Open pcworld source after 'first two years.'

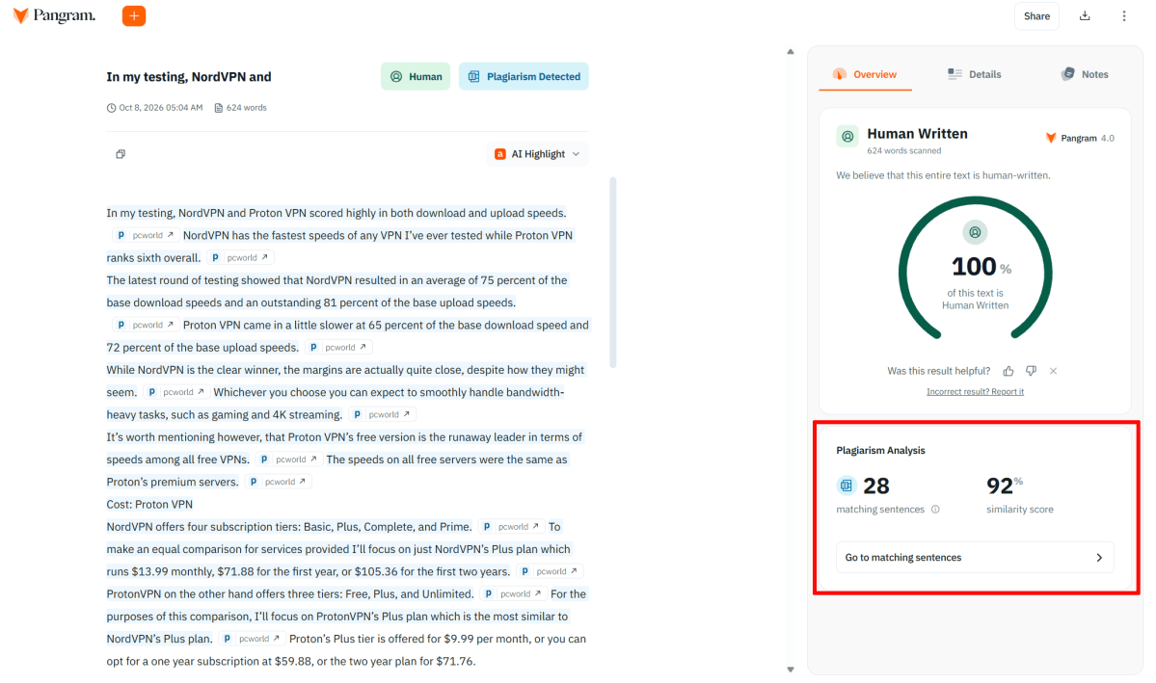click(550, 572)
